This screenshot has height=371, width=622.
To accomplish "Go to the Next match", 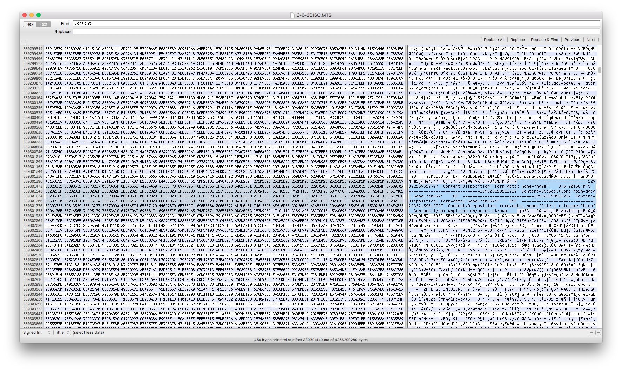I will point(591,40).
